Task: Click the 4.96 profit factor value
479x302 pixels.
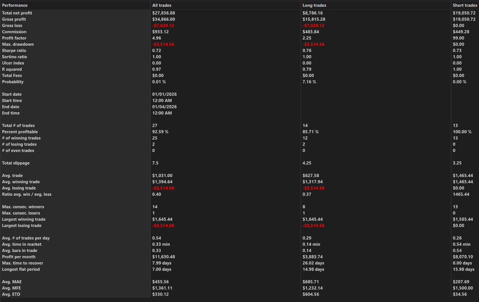Action: [156, 38]
